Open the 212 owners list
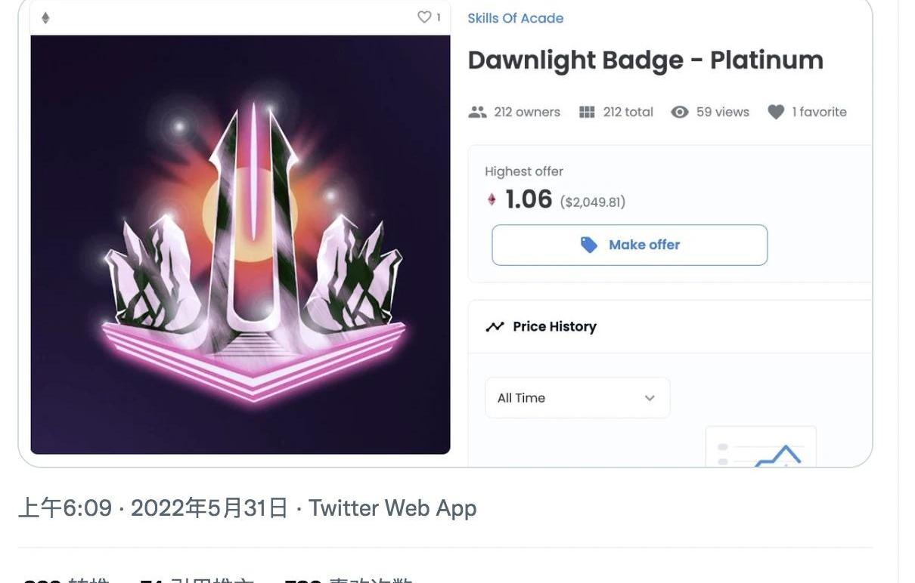This screenshot has height=583, width=915. [526, 112]
